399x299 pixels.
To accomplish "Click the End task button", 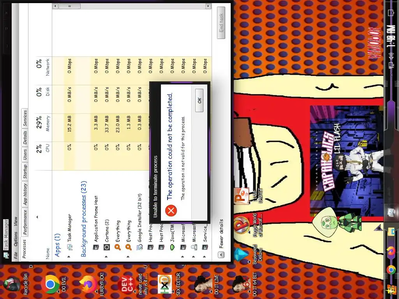I will coord(221,23).
